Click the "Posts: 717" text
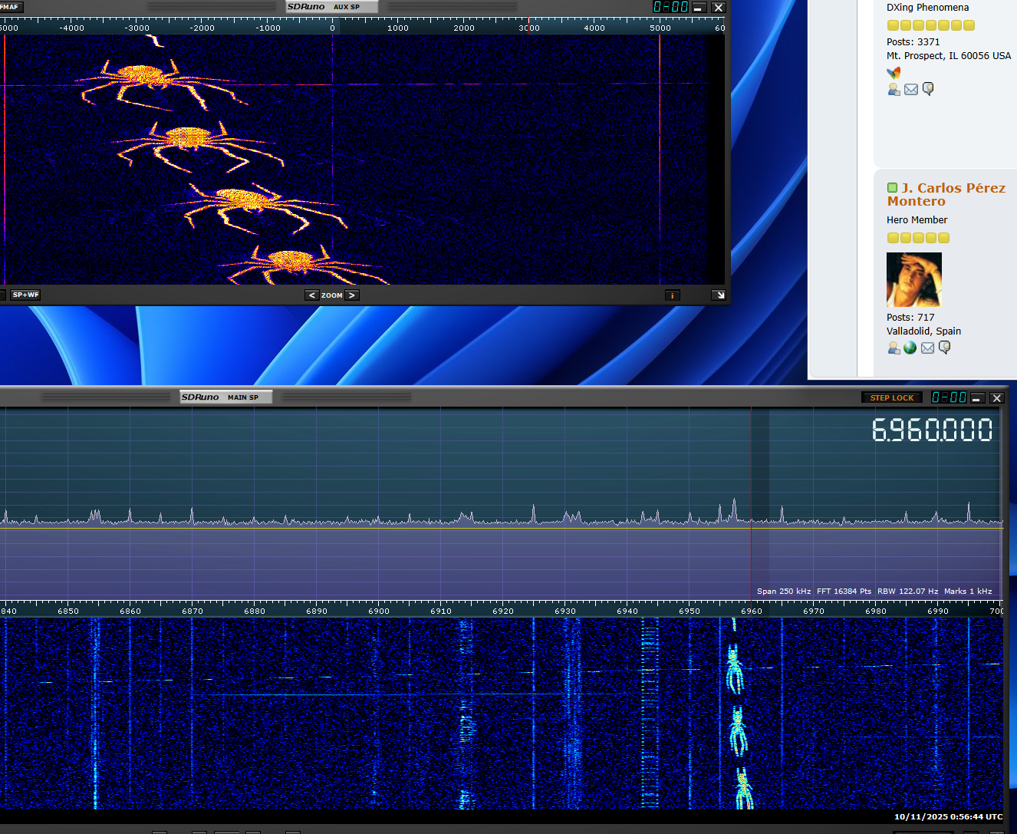This screenshot has width=1017, height=834. [910, 317]
